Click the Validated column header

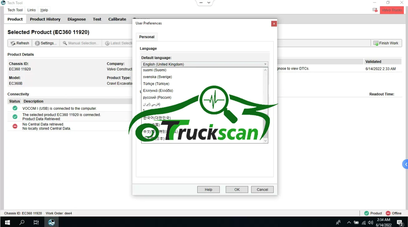point(382,61)
